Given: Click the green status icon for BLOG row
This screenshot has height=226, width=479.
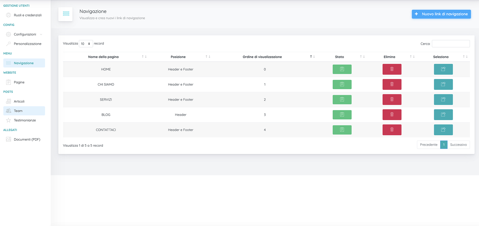Looking at the screenshot, I should pos(342,115).
